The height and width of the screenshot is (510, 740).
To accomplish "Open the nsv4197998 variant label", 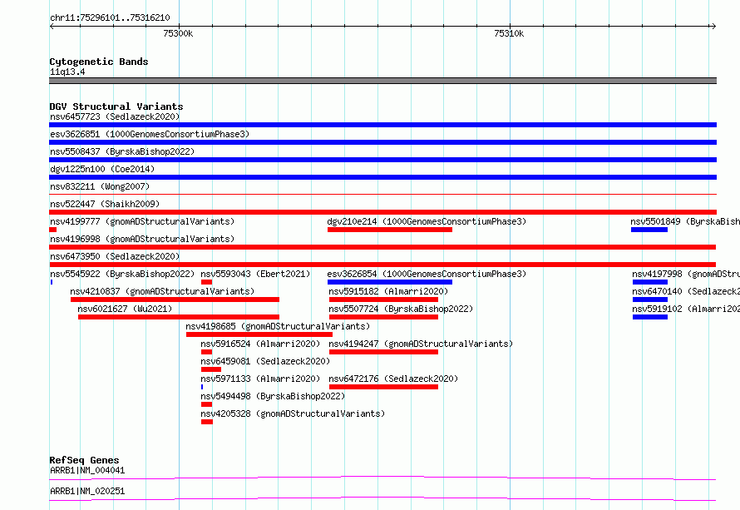I will (x=686, y=274).
